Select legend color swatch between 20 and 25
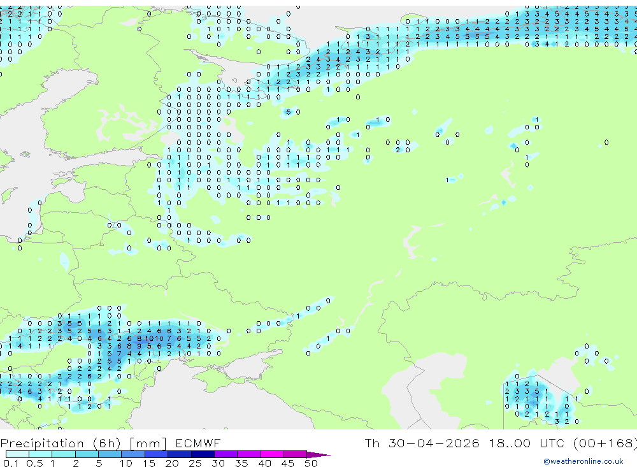This screenshot has width=637, height=467. coord(180,454)
